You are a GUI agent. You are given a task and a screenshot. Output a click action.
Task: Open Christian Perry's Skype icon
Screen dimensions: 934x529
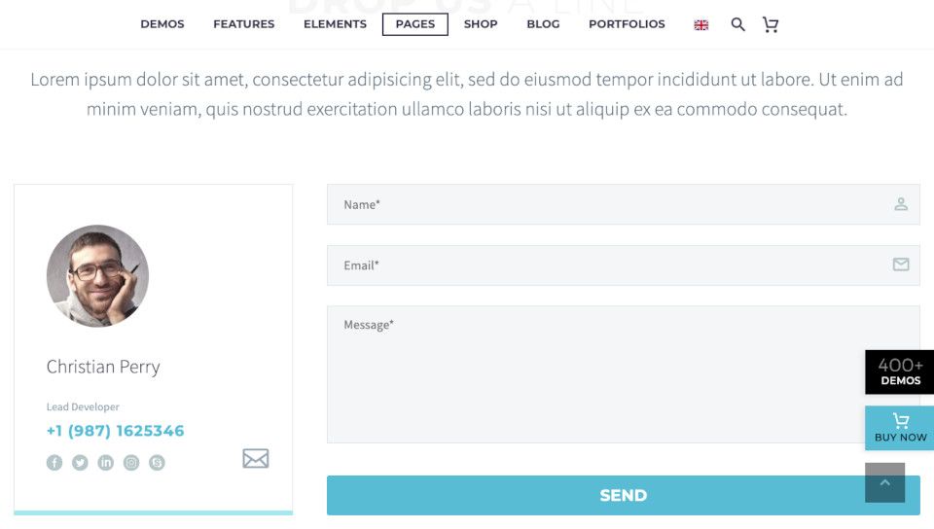click(157, 462)
